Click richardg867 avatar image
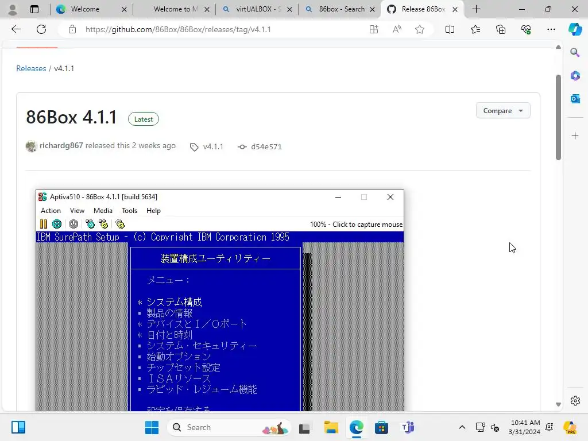The width and height of the screenshot is (588, 441). [x=31, y=146]
